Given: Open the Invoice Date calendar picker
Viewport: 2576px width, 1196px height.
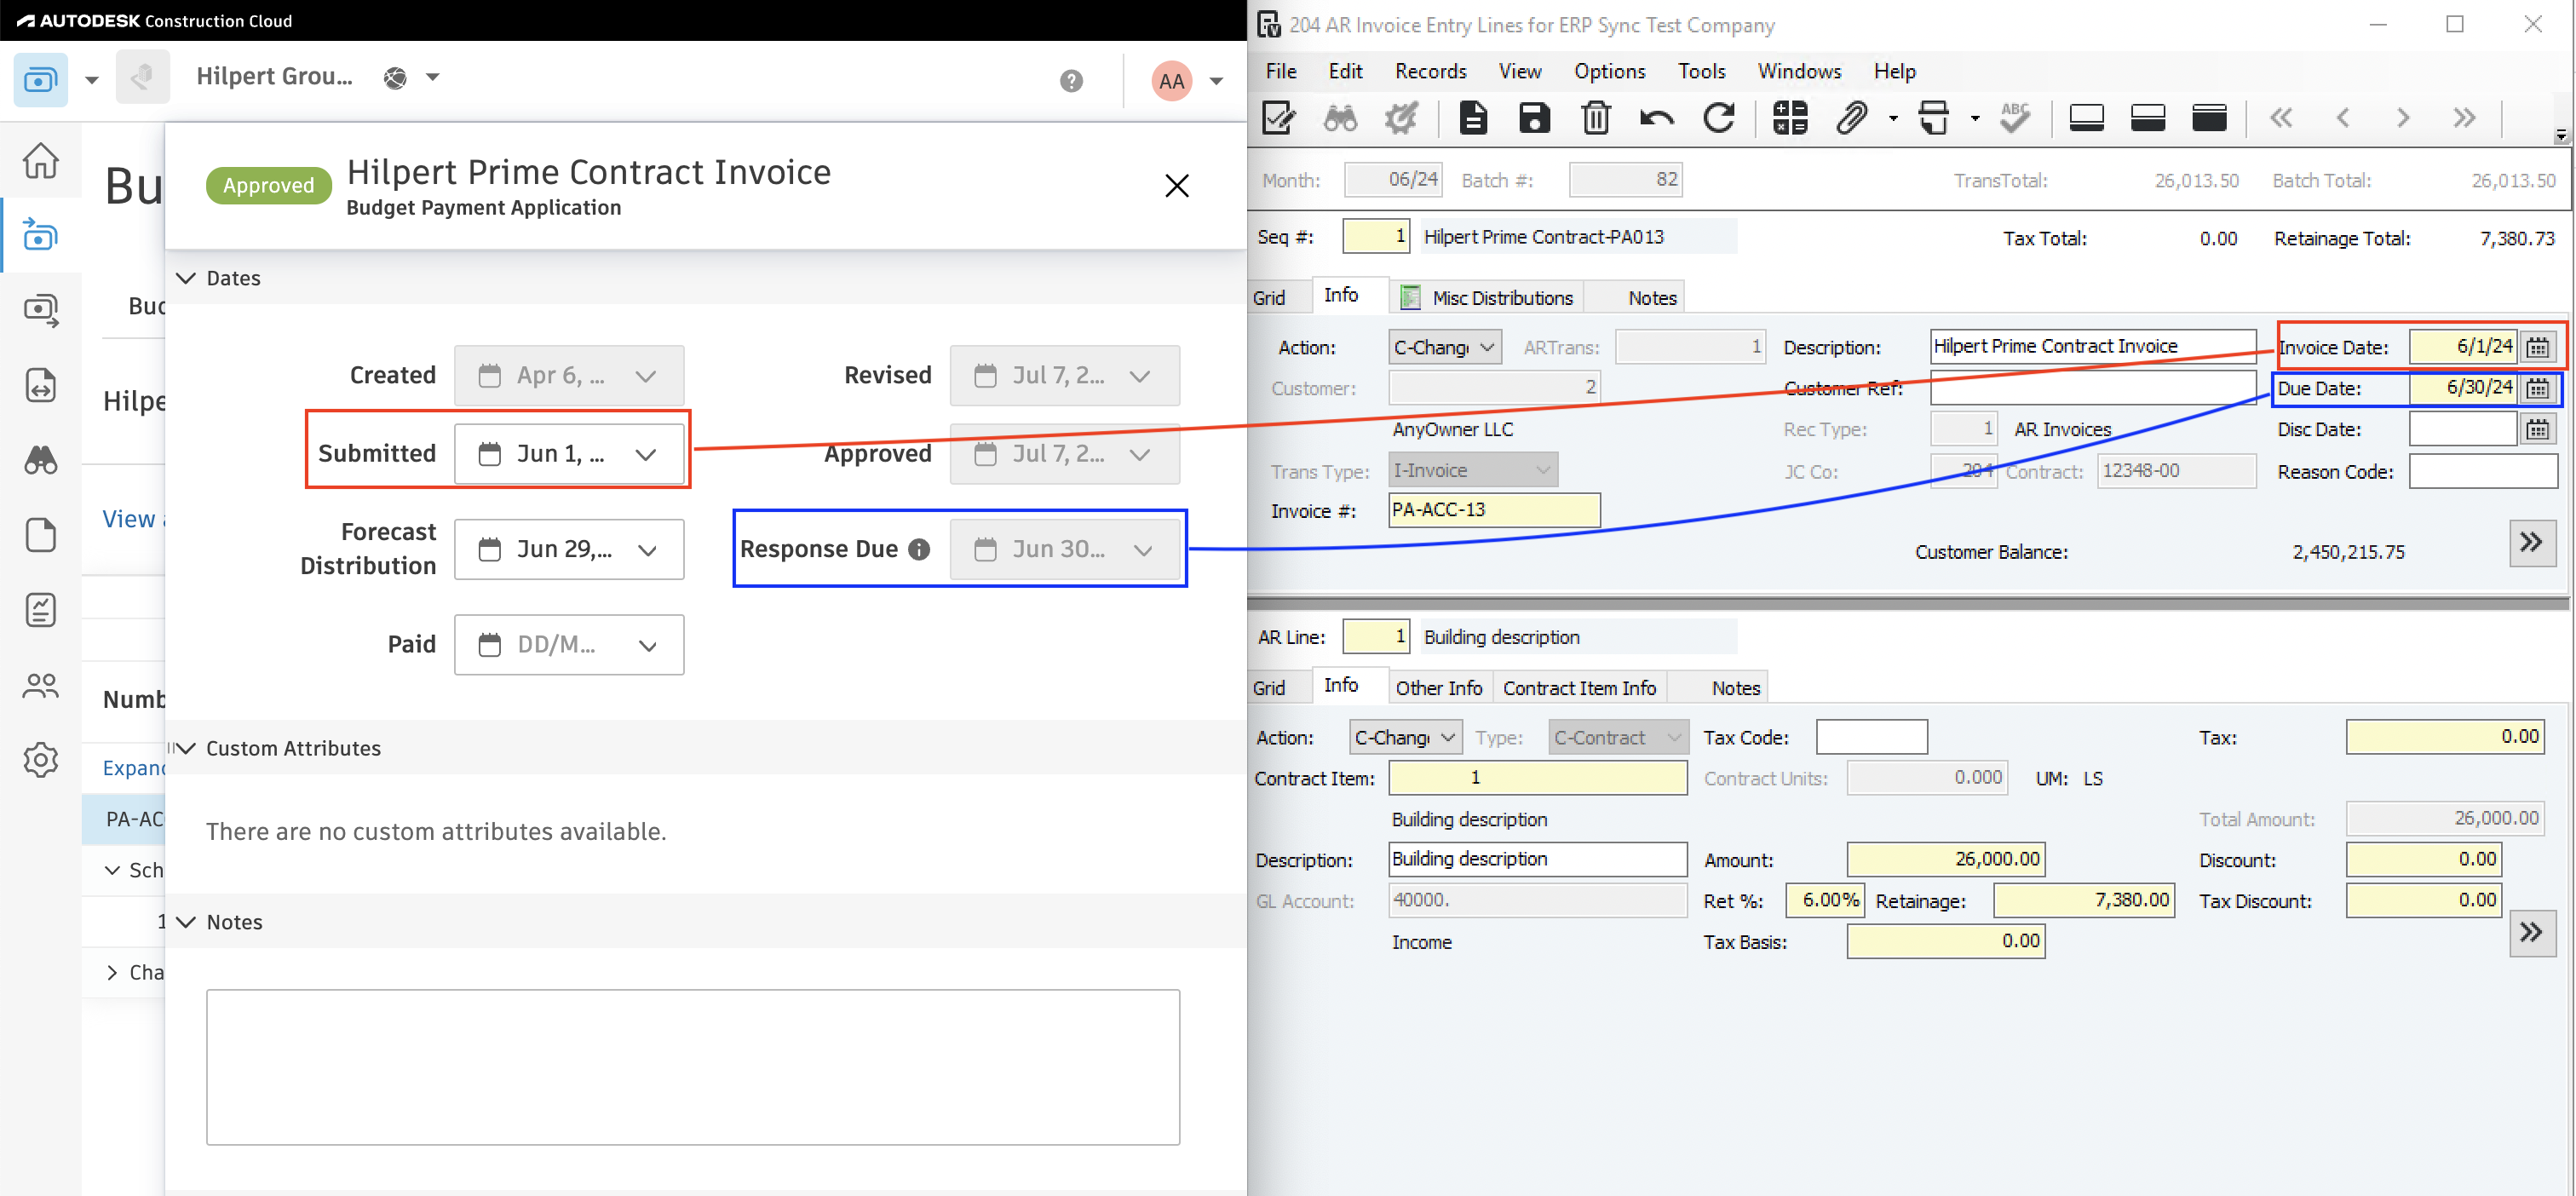Looking at the screenshot, I should click(2538, 347).
